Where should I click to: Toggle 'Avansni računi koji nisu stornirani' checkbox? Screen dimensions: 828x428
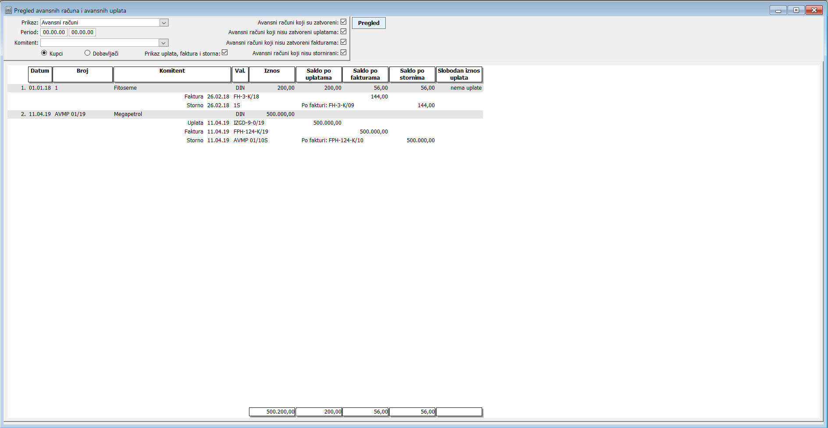(344, 53)
